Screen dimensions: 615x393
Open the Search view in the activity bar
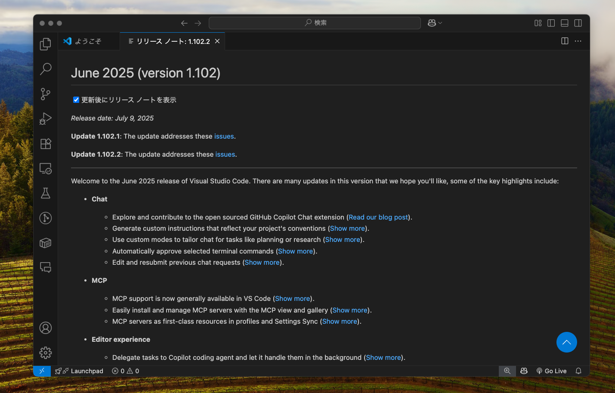point(45,69)
